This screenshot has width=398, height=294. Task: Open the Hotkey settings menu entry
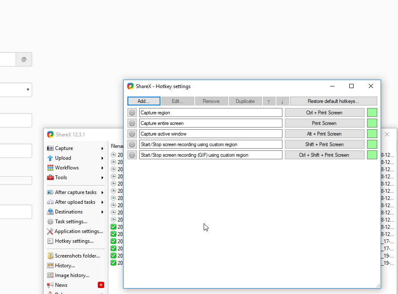point(74,241)
